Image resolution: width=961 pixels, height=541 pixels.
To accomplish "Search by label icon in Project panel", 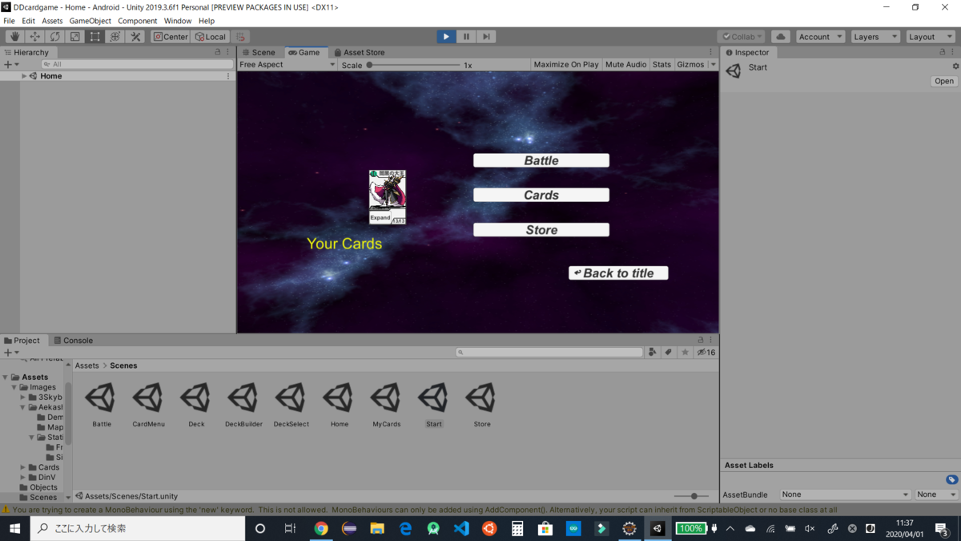I will (669, 352).
